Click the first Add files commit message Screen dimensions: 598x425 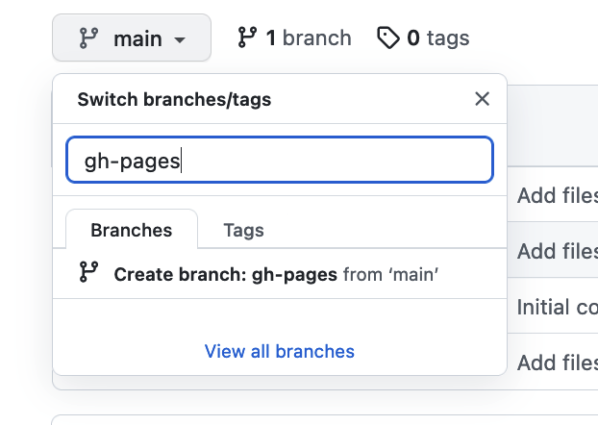[x=558, y=196]
